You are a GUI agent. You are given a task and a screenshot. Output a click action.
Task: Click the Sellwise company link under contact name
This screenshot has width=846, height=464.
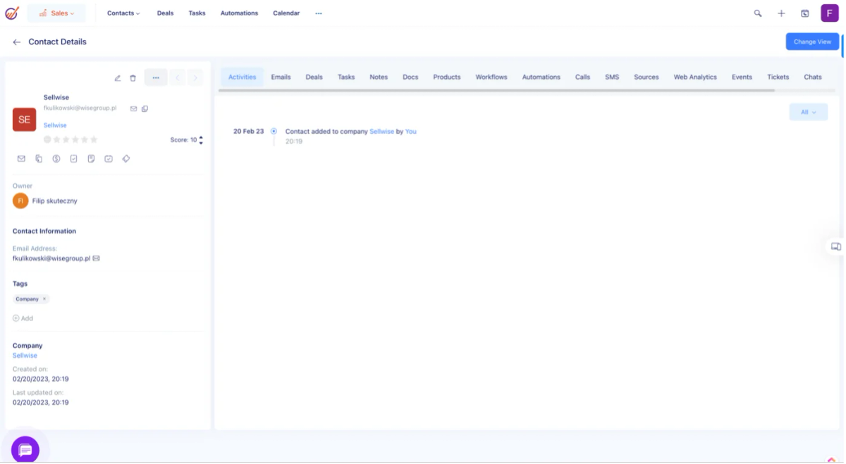(55, 125)
